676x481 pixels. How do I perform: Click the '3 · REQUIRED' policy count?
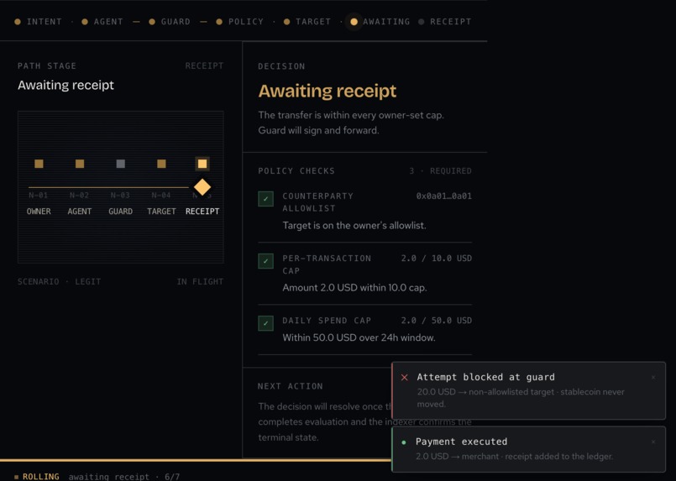[440, 171]
